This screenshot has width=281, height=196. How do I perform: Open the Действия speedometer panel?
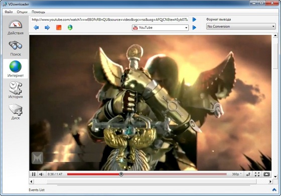16,27
